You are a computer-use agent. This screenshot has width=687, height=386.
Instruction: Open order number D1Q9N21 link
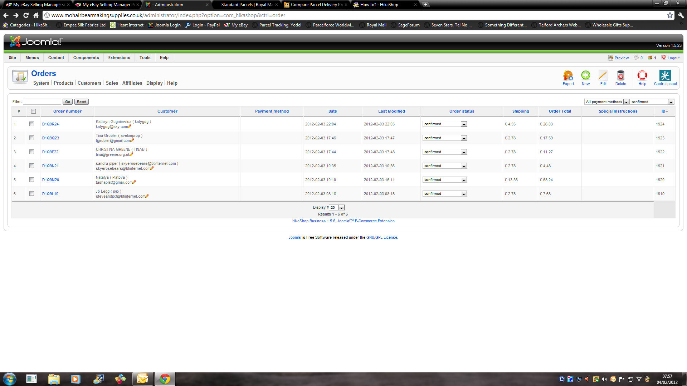[50, 166]
